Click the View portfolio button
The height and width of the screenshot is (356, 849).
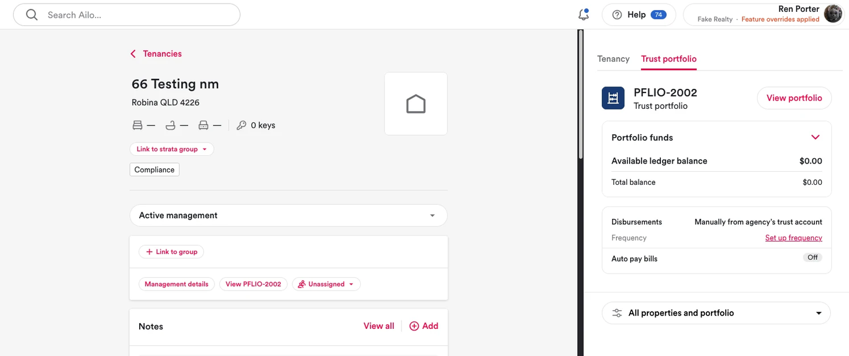click(x=794, y=98)
